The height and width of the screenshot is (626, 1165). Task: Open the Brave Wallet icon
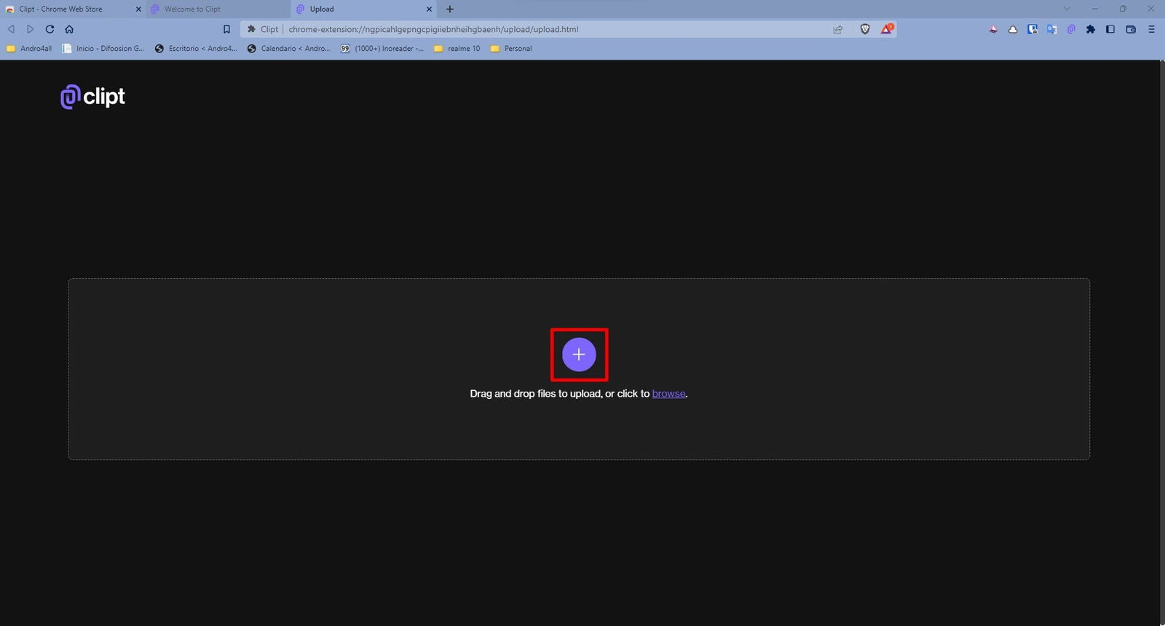coord(1131,29)
